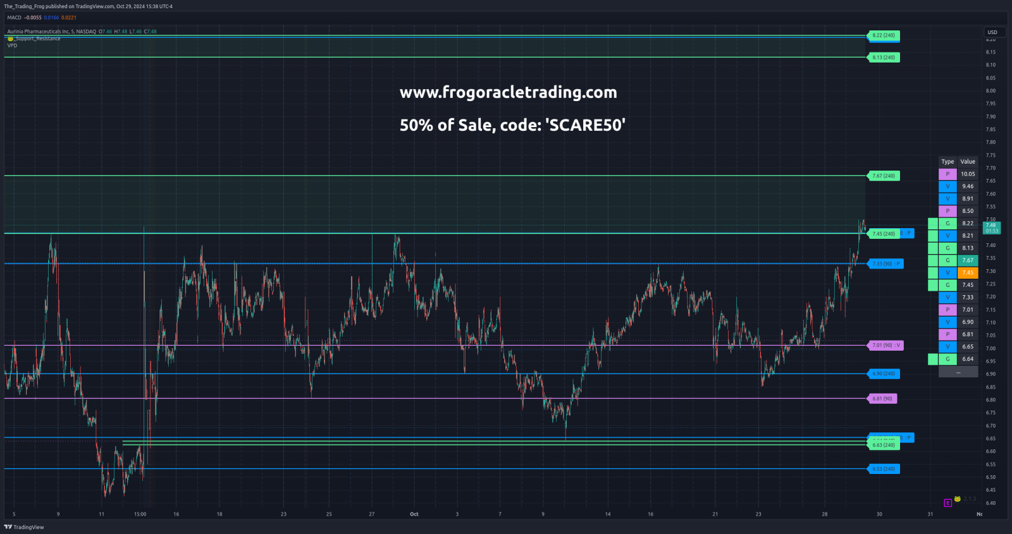Click the 6.81 value in the table
This screenshot has width=1012, height=534.
tap(968, 334)
